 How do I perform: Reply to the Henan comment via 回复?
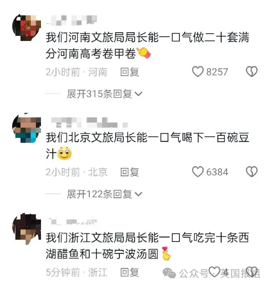[130, 72]
